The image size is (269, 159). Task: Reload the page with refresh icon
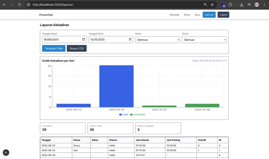pyautogui.click(x=20, y=5)
